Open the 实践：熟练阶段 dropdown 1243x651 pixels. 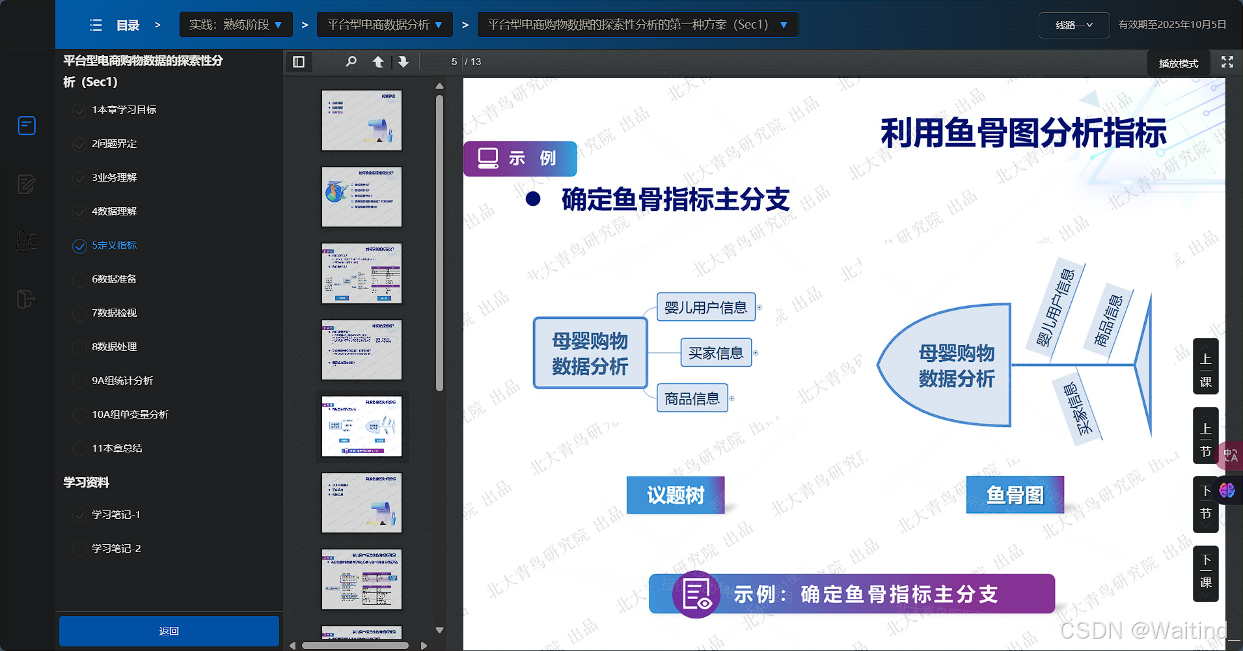pos(236,25)
